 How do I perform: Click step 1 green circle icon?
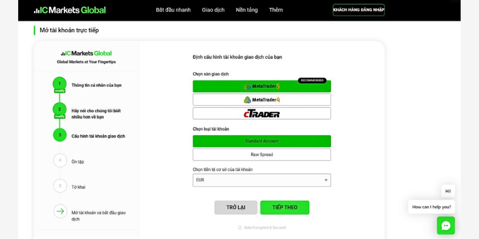click(60, 84)
